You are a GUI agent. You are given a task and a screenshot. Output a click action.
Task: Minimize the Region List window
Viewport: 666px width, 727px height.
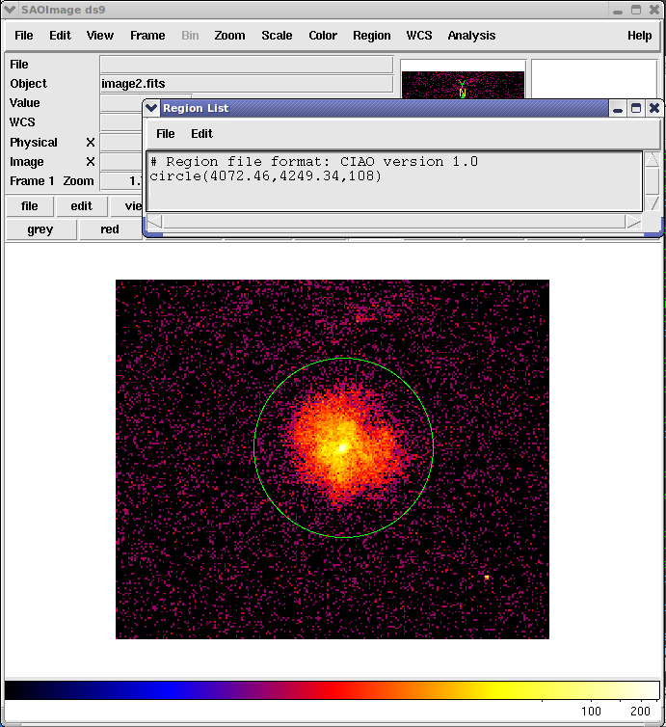[x=618, y=108]
